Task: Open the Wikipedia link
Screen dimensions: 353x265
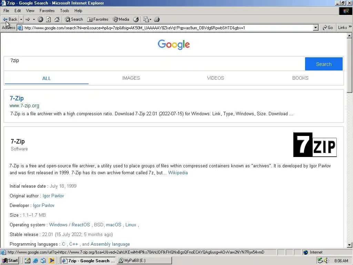Action: pyautogui.click(x=178, y=173)
